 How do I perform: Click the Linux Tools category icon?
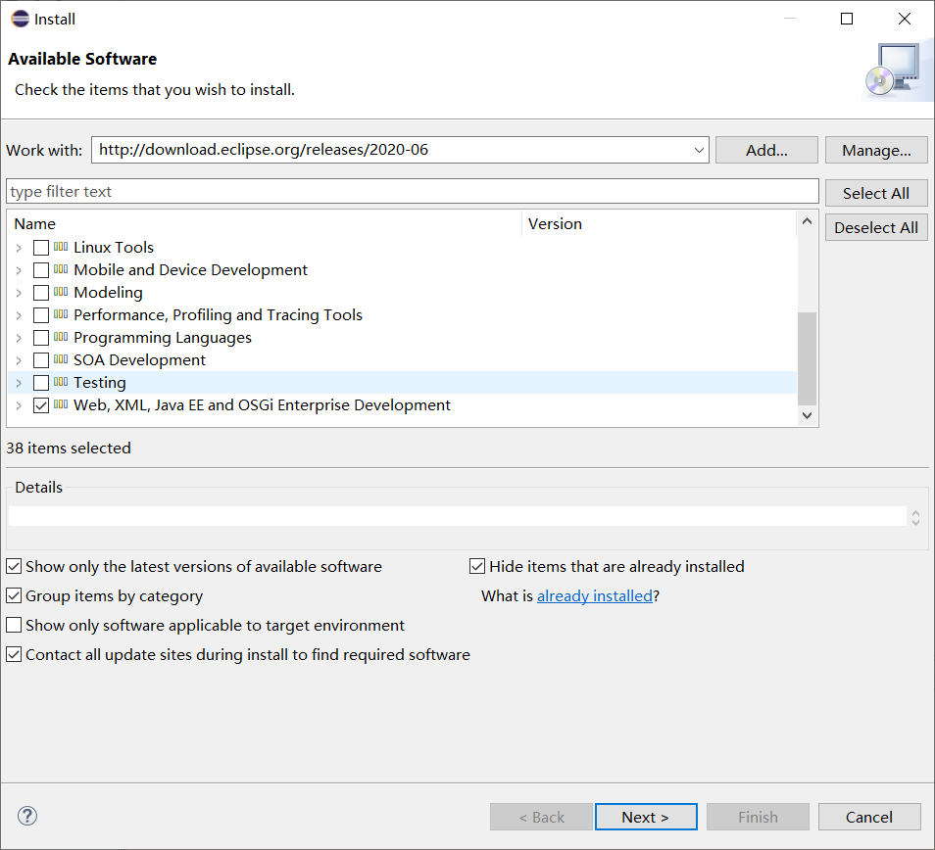61,247
